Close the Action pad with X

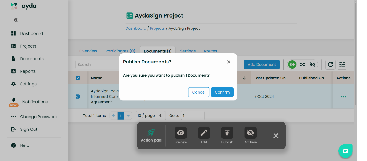pyautogui.click(x=276, y=136)
